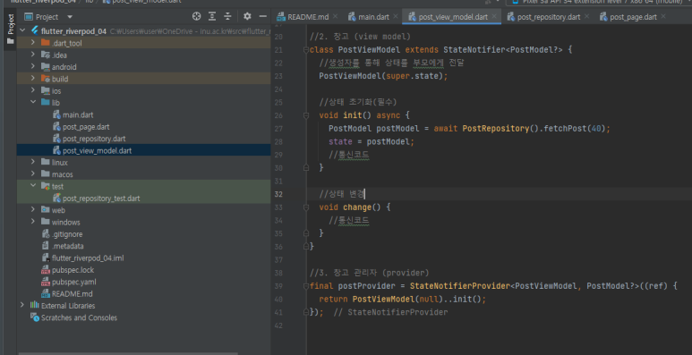
Task: Click the fold end marker at line 30
Action: tap(306, 168)
